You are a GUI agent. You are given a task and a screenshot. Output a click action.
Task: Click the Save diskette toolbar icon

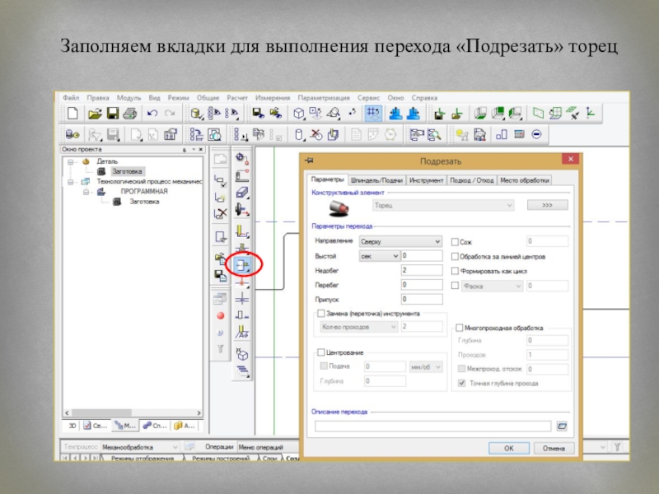click(113, 113)
